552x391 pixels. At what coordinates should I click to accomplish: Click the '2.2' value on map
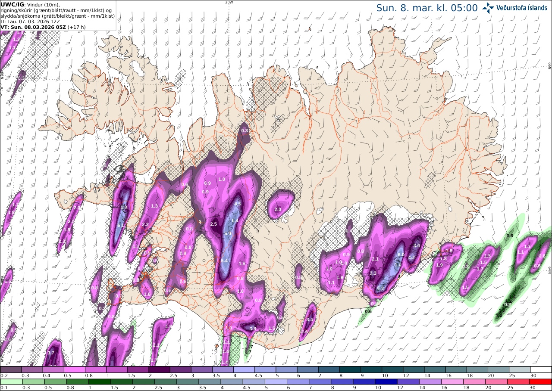(x=145, y=224)
